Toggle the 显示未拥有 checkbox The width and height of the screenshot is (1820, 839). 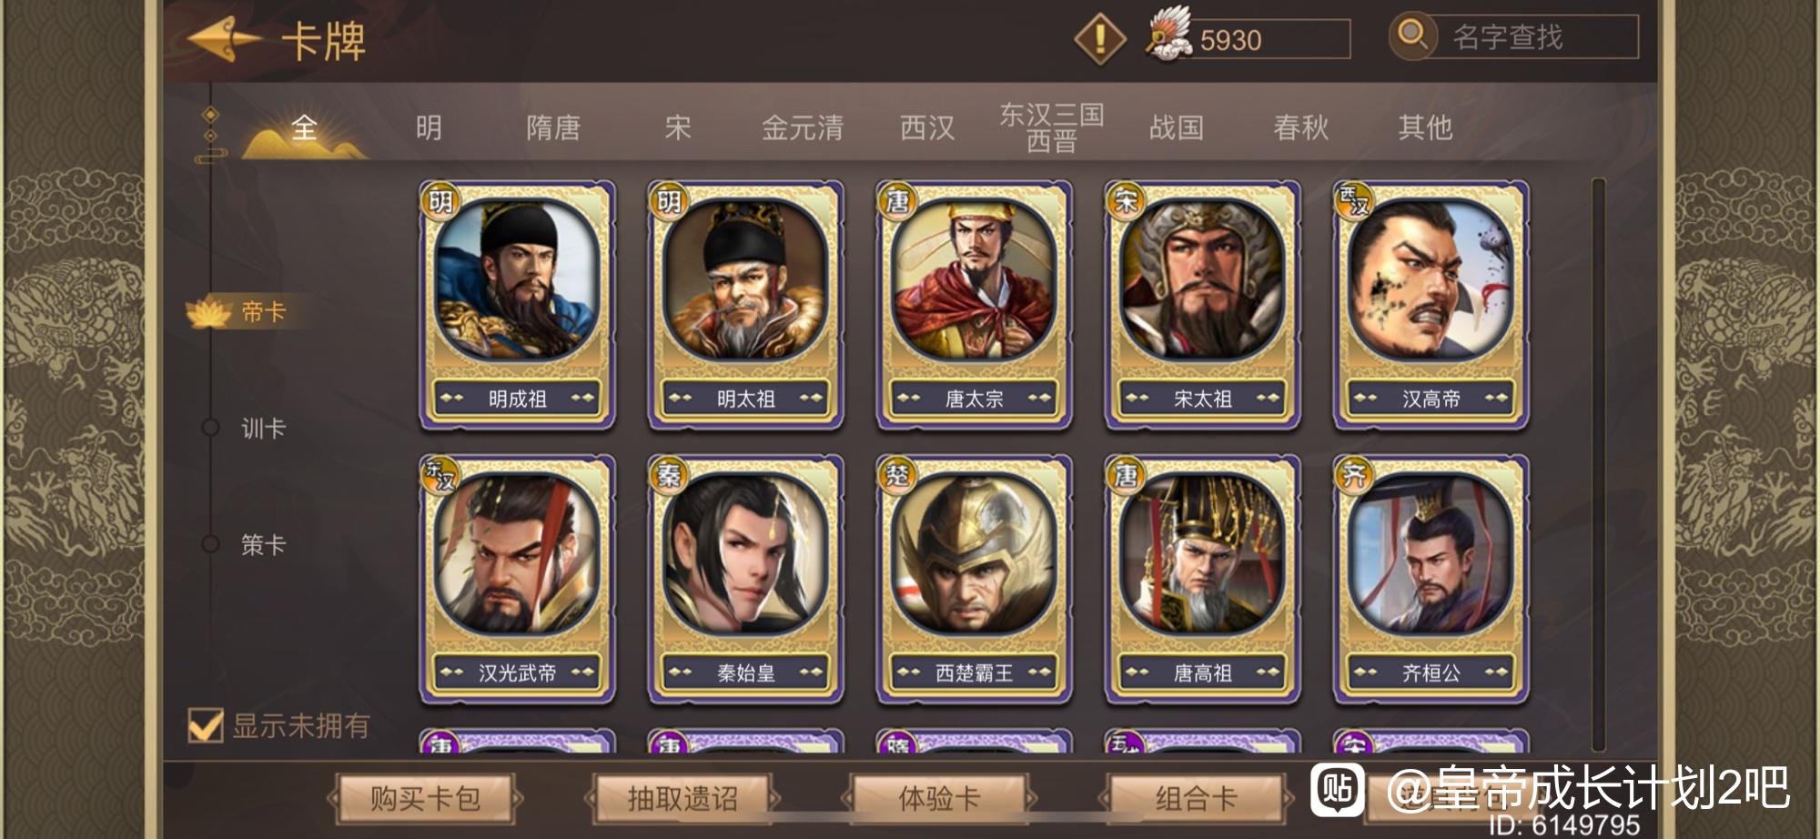click(206, 725)
